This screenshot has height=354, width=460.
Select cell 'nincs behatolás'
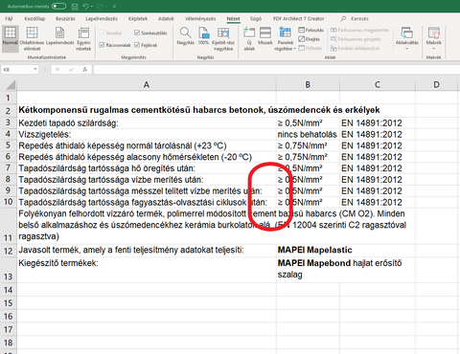click(308, 134)
